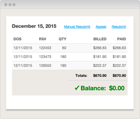Image resolution: width=140 pixels, height=119 pixels.
Task: Click the BILLED column header
Action: point(100,39)
